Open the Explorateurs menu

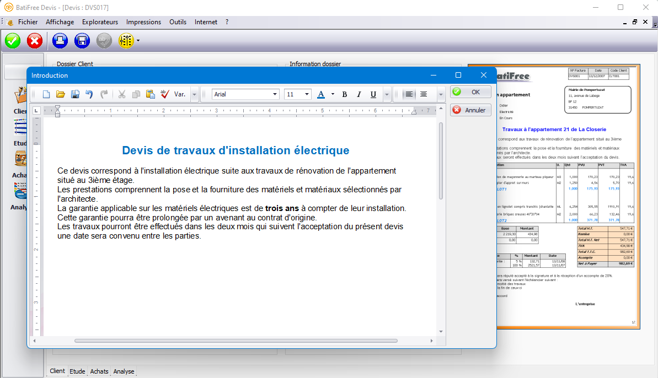pyautogui.click(x=100, y=22)
